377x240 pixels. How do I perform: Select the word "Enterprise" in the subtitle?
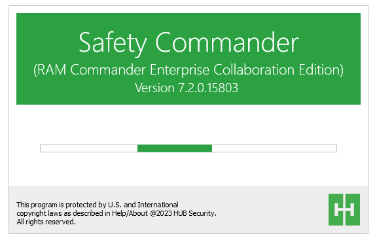(x=179, y=70)
